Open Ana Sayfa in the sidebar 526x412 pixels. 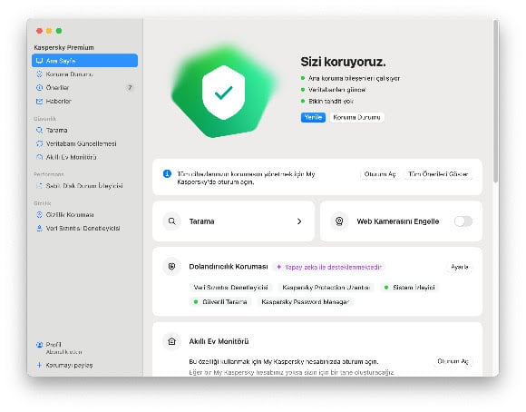(x=84, y=61)
